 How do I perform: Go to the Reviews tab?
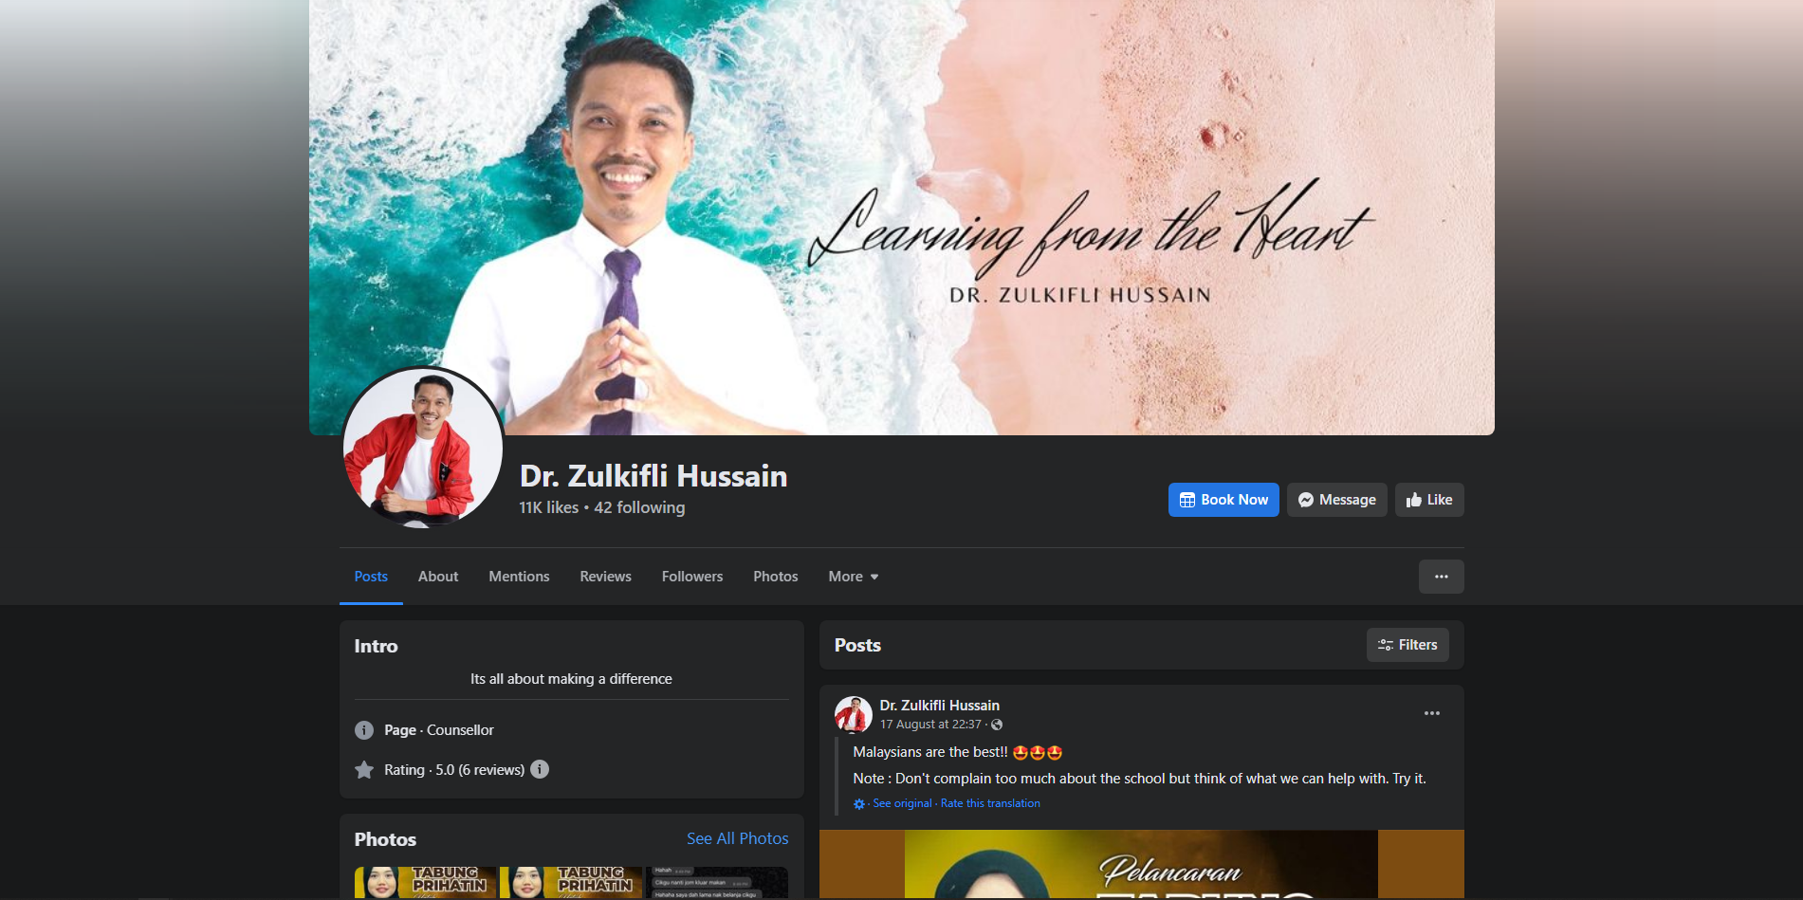pos(605,577)
